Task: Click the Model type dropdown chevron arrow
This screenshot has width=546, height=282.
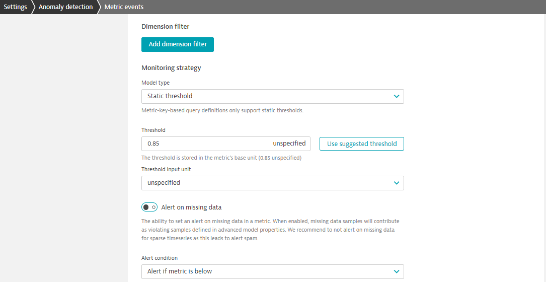Action: click(x=397, y=96)
